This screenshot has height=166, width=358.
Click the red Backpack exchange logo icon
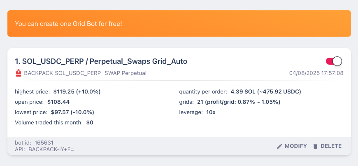(x=18, y=73)
